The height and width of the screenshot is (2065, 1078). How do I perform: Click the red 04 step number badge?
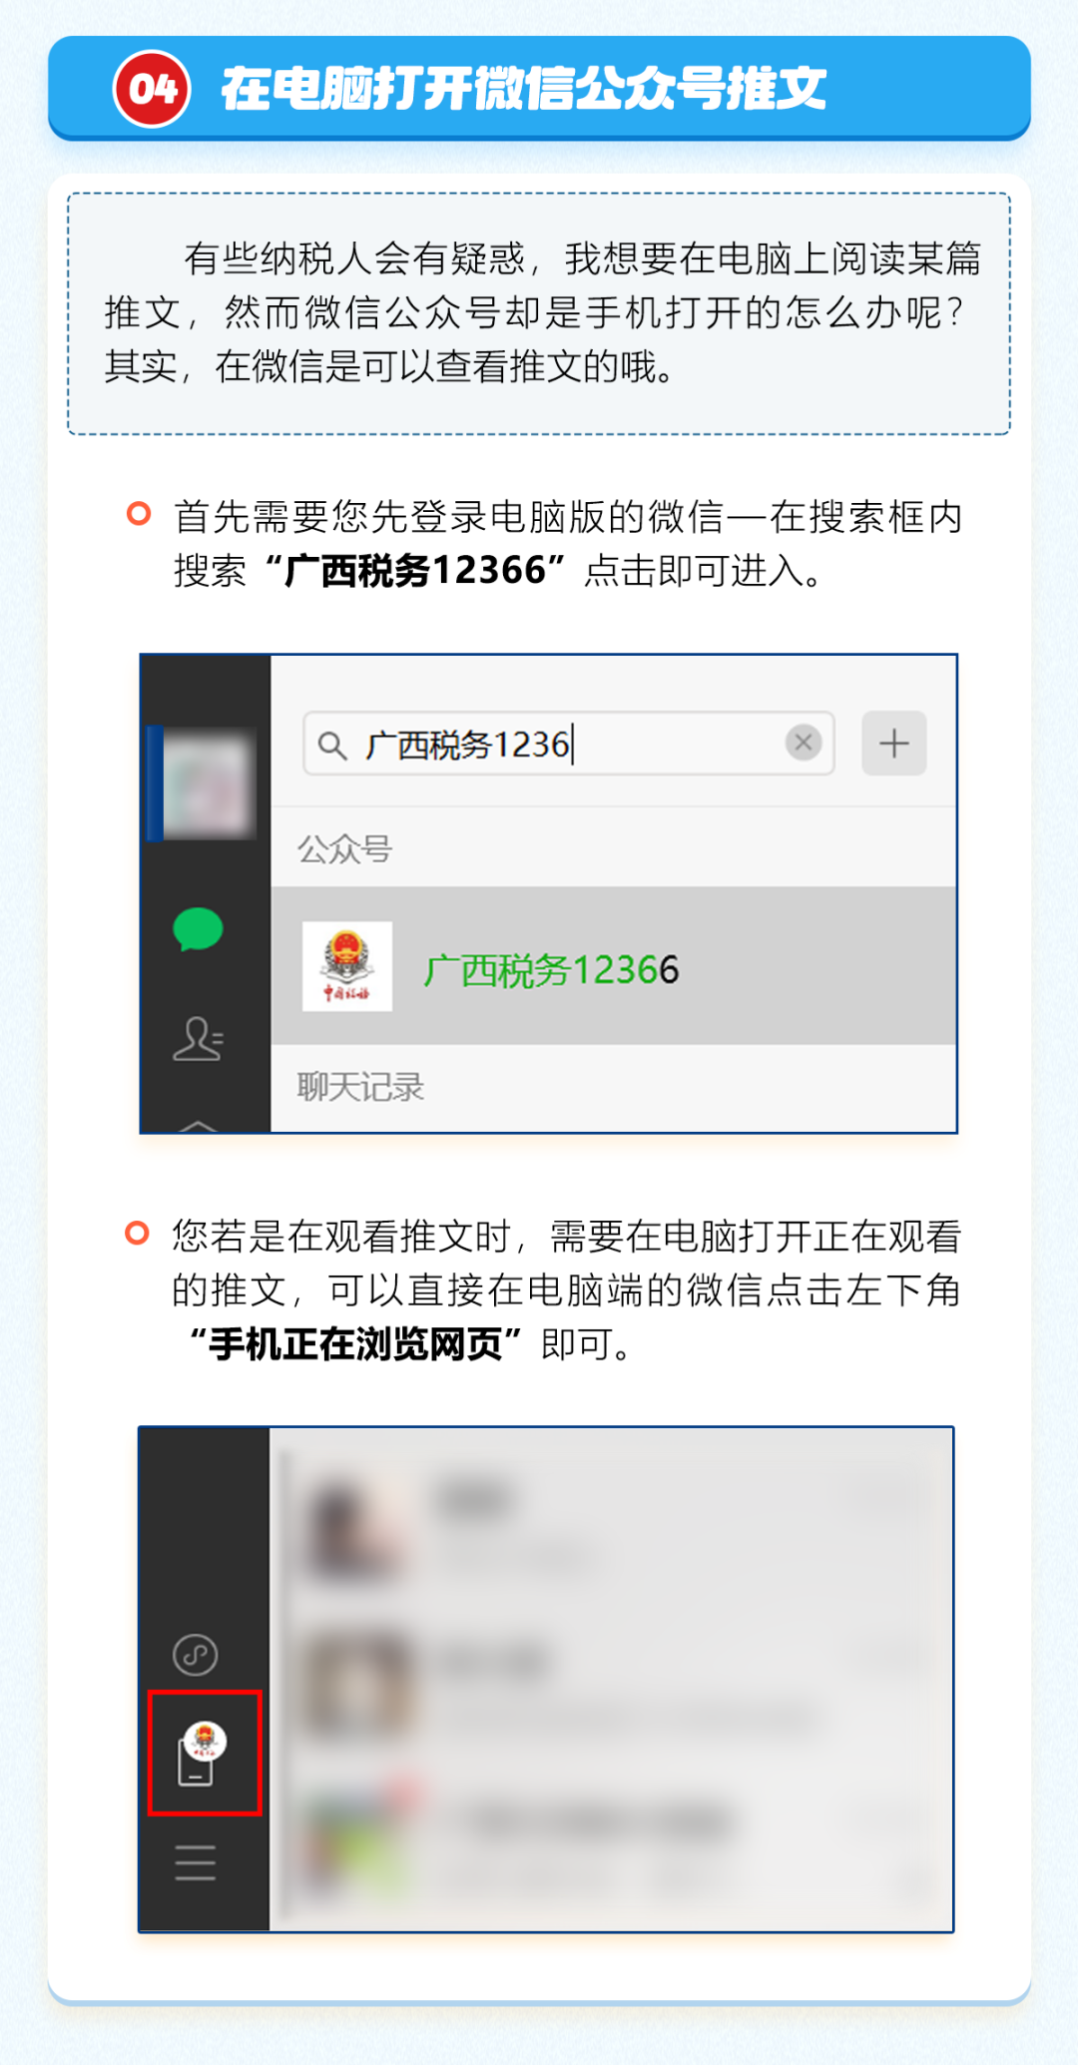(152, 89)
